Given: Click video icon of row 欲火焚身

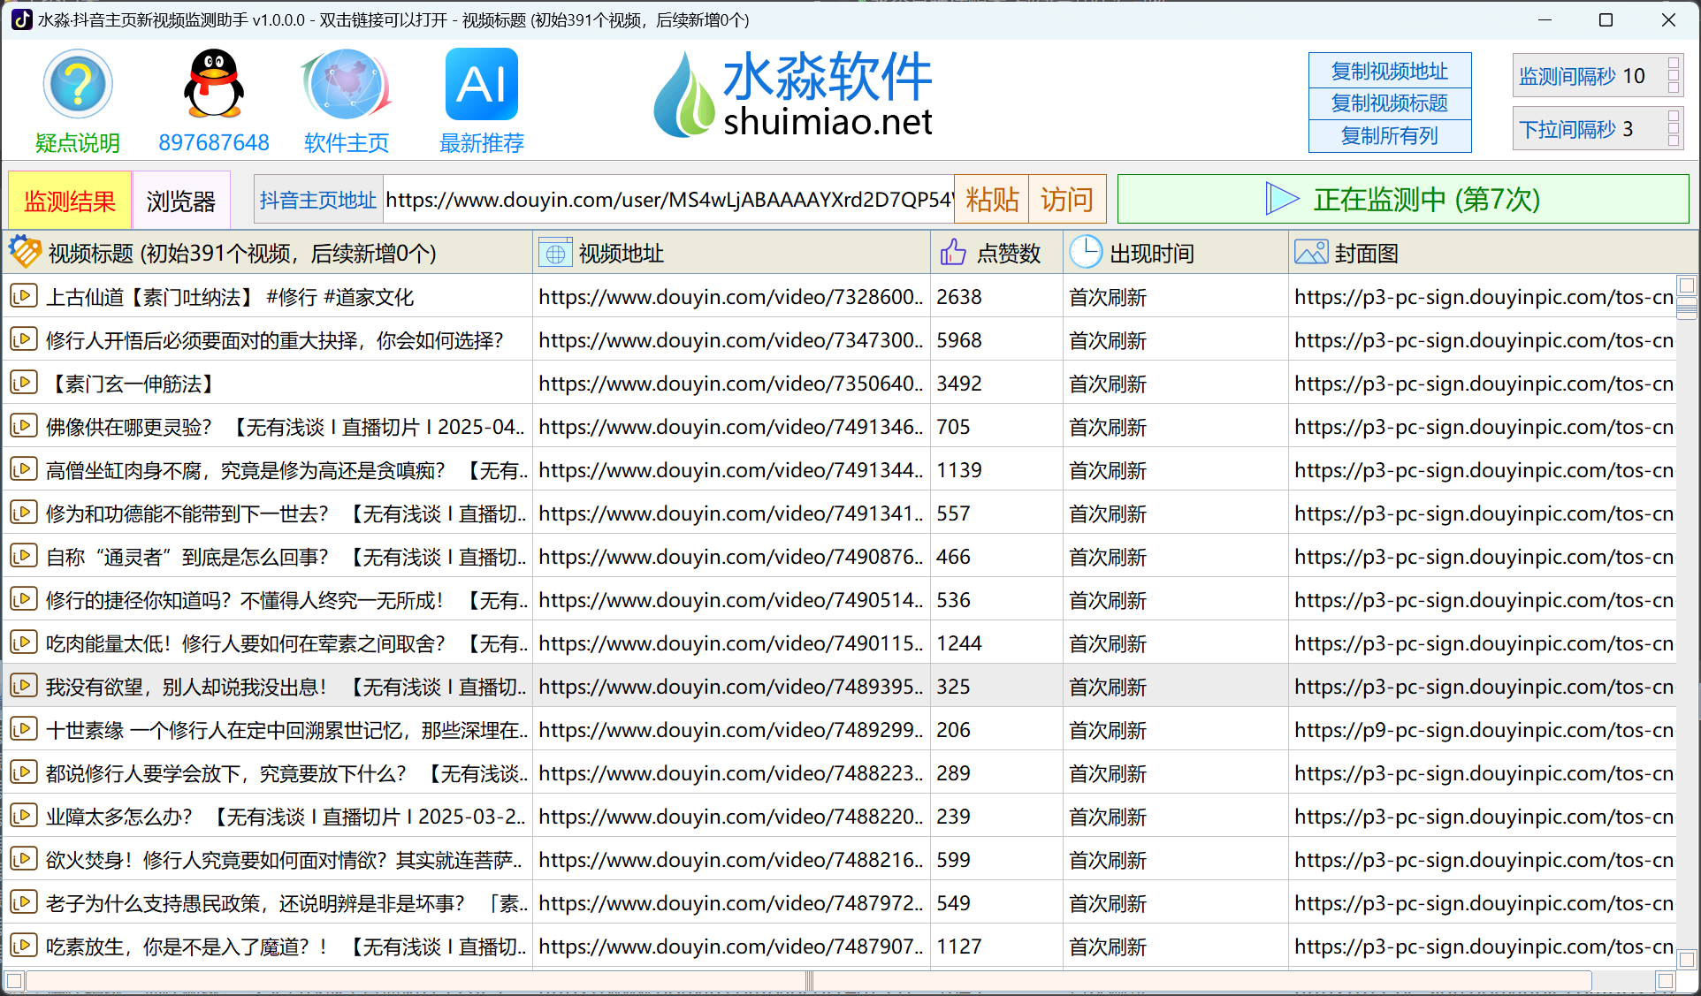Looking at the screenshot, I should click(24, 859).
